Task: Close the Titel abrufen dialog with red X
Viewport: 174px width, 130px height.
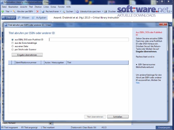Action: (x=163, y=24)
